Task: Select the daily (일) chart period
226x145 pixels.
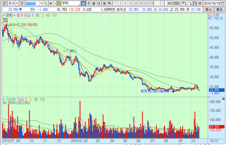Action: coord(84,3)
